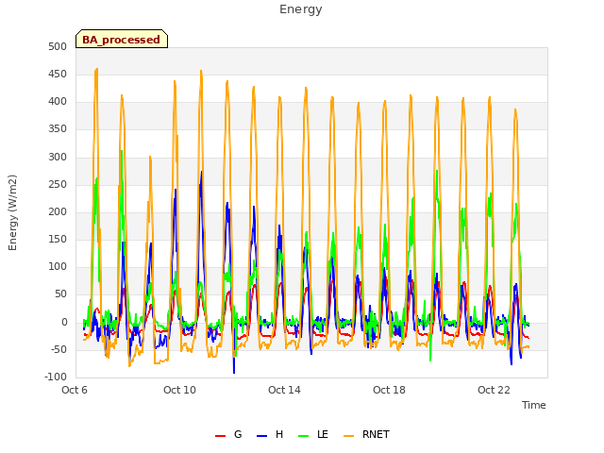Screen dimensions: 604x453
Task: Click the Oct 10 tick label
Action: tap(179, 390)
